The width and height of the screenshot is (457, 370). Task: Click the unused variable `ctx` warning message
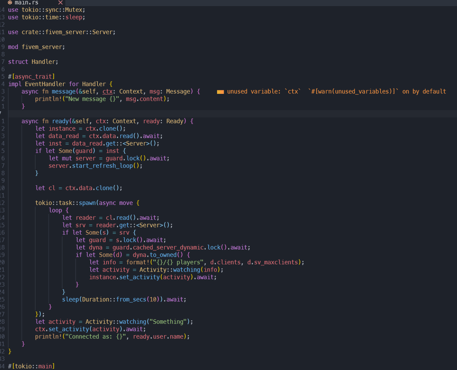pyautogui.click(x=337, y=92)
